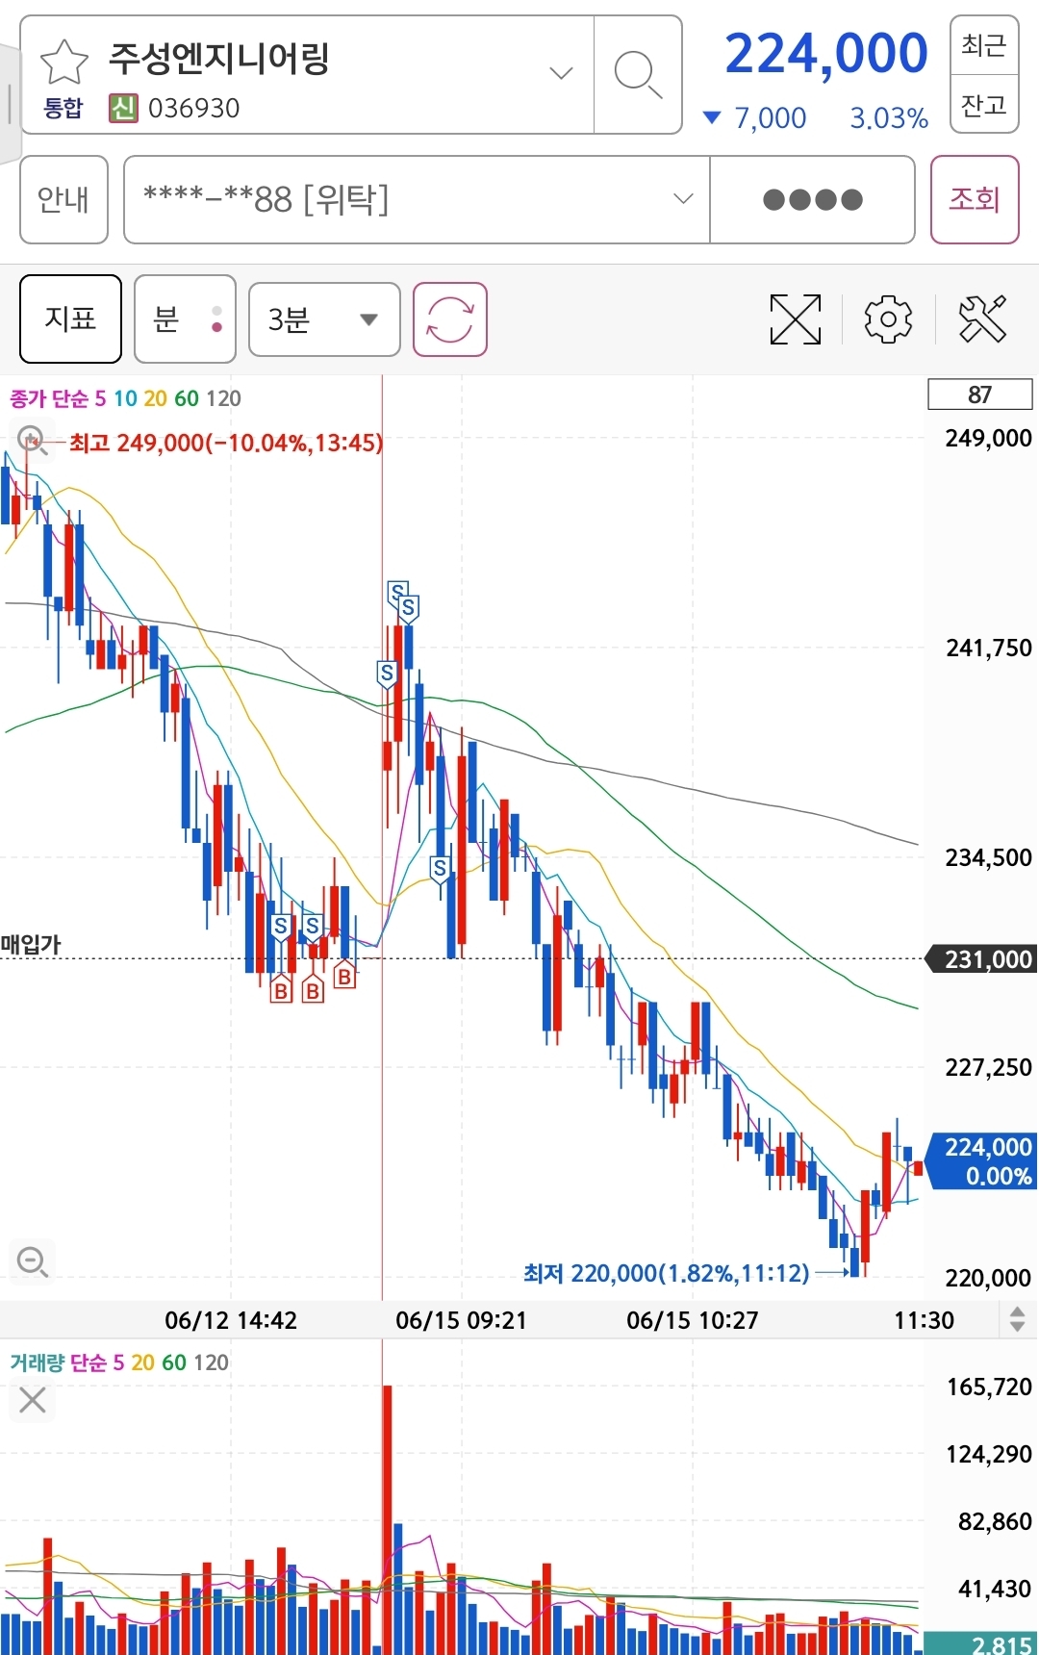Tap the 최근 recent stocks button

(983, 44)
